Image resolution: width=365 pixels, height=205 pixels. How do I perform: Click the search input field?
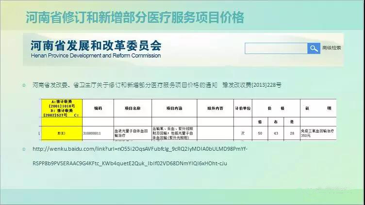(x=276, y=48)
